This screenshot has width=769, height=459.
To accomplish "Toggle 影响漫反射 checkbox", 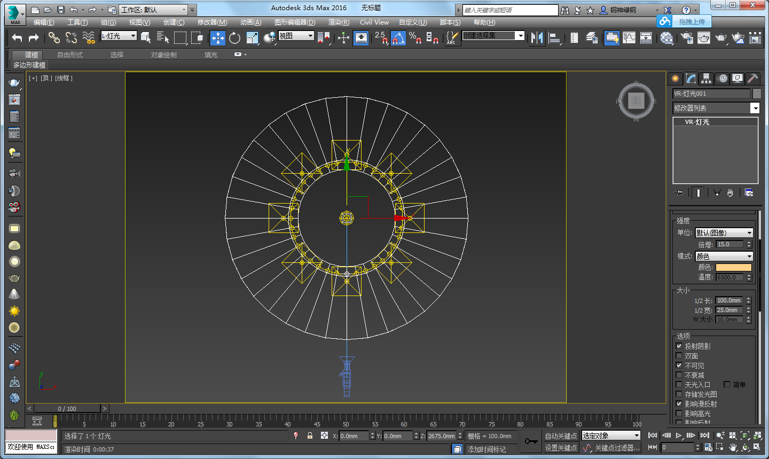I will 679,404.
